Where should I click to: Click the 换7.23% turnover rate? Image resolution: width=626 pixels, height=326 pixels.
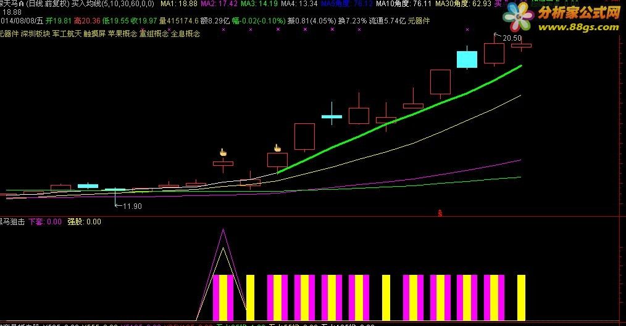tap(352, 21)
